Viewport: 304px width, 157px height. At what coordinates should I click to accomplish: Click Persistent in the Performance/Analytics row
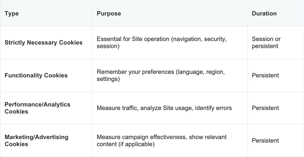click(x=265, y=108)
